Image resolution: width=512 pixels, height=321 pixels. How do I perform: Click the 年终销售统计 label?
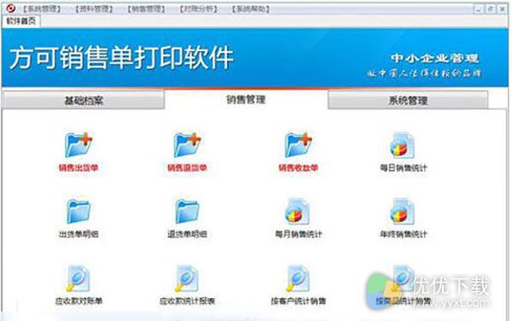[x=404, y=234]
